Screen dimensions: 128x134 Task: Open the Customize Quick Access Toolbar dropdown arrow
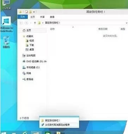34,12
